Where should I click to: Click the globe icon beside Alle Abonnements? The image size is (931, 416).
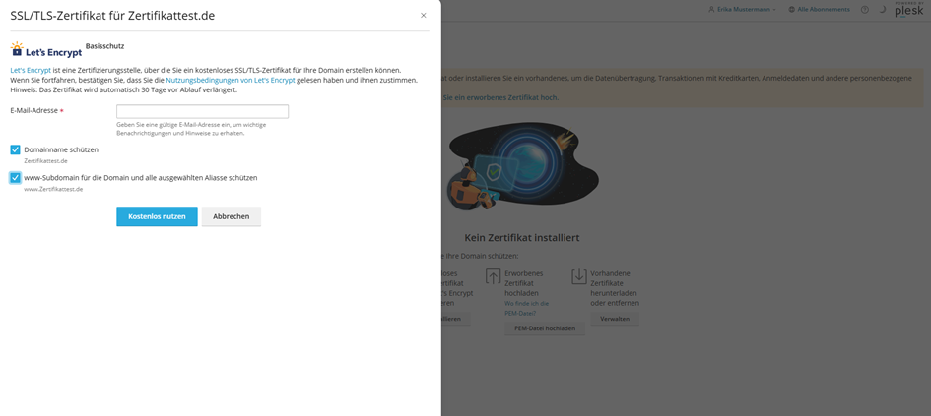pos(792,10)
